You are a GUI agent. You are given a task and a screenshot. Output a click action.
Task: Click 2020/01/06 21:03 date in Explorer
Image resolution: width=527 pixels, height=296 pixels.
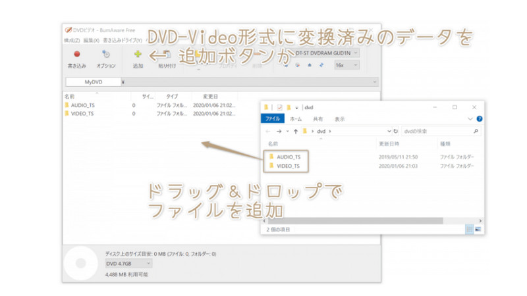tap(399, 166)
